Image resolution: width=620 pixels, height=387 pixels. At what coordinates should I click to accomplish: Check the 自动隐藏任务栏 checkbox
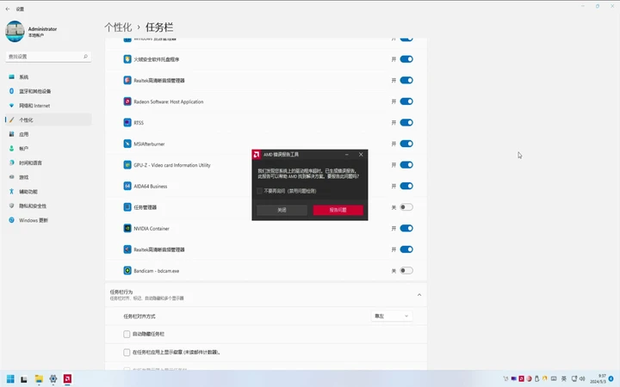[127, 334]
